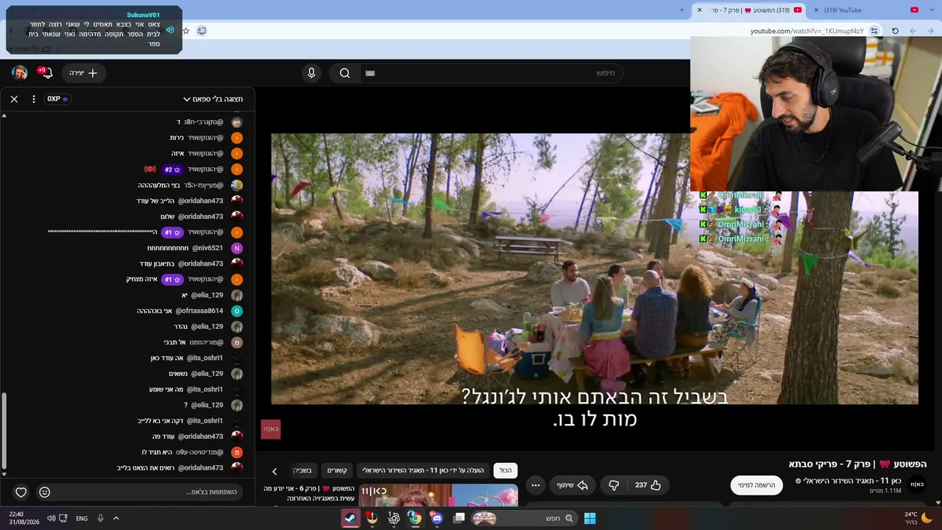Close the '(319) YouTube' browser tab
Screen dimensions: 942x530
point(816,10)
